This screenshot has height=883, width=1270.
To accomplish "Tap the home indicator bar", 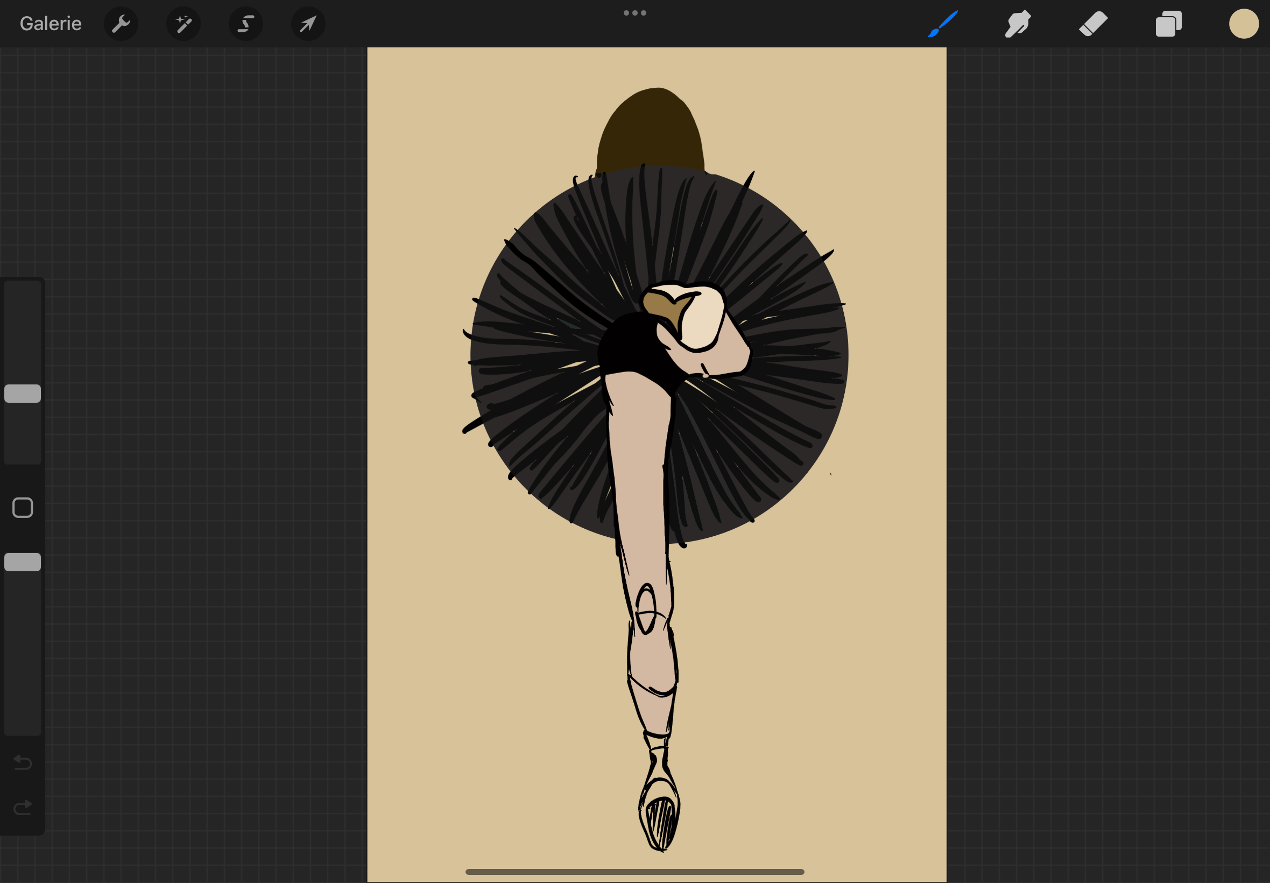I will pyautogui.click(x=634, y=871).
